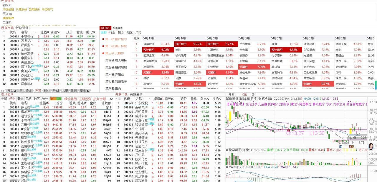Click the tab-scroll arrows left of 分类

coord(3,91)
